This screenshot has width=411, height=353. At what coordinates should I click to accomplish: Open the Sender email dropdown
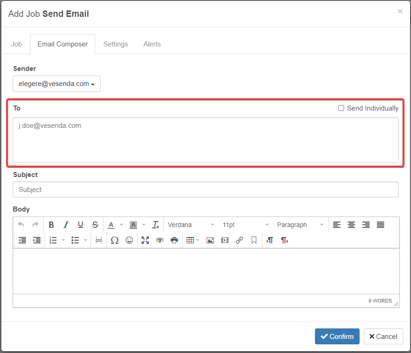(56, 84)
